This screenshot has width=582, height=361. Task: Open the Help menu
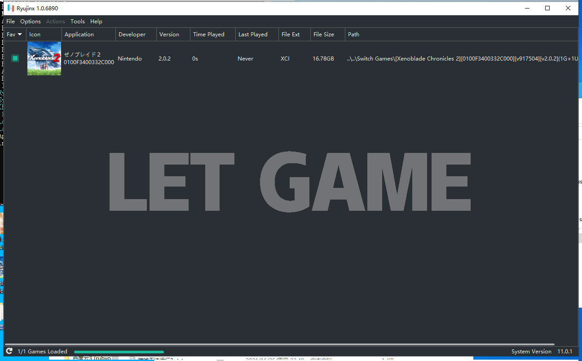tap(96, 21)
